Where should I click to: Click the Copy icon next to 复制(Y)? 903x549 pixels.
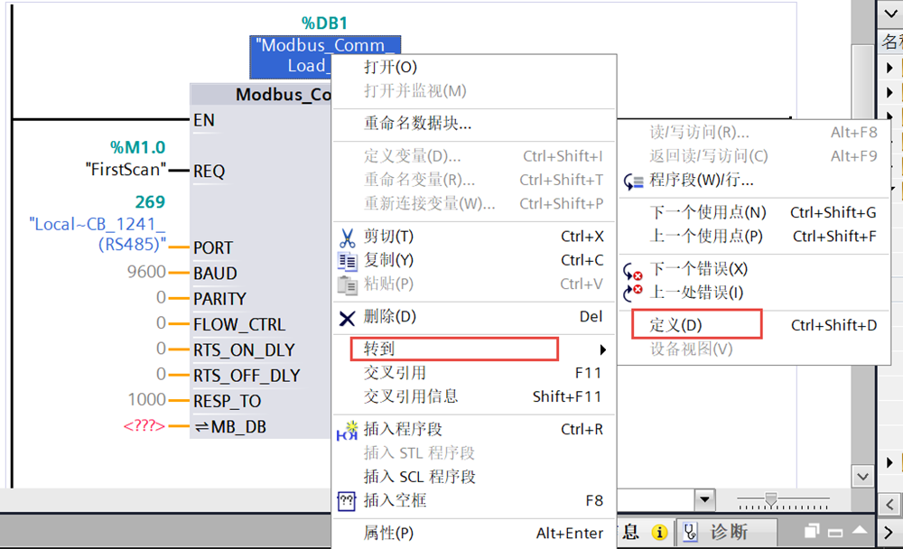347,261
